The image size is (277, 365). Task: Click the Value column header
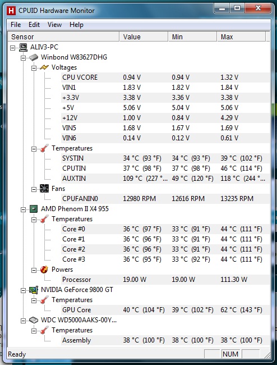coord(144,36)
